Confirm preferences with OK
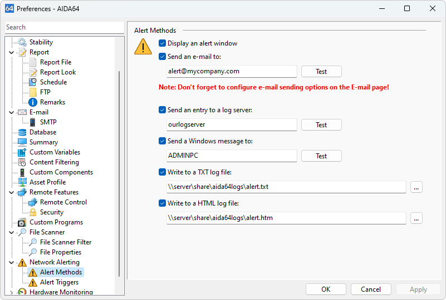The image size is (446, 300). pyautogui.click(x=326, y=289)
